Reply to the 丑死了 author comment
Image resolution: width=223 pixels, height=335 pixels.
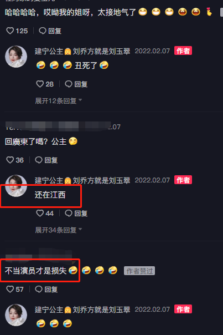76,84
